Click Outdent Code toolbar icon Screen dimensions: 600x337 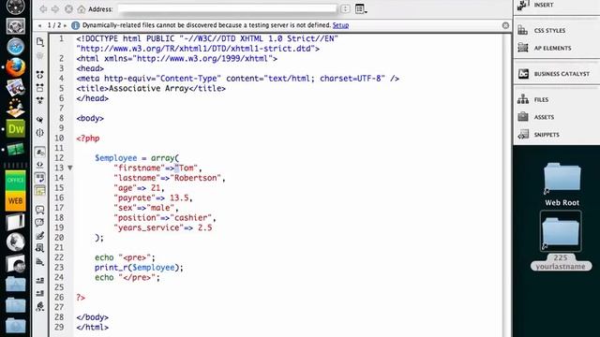tap(39, 293)
